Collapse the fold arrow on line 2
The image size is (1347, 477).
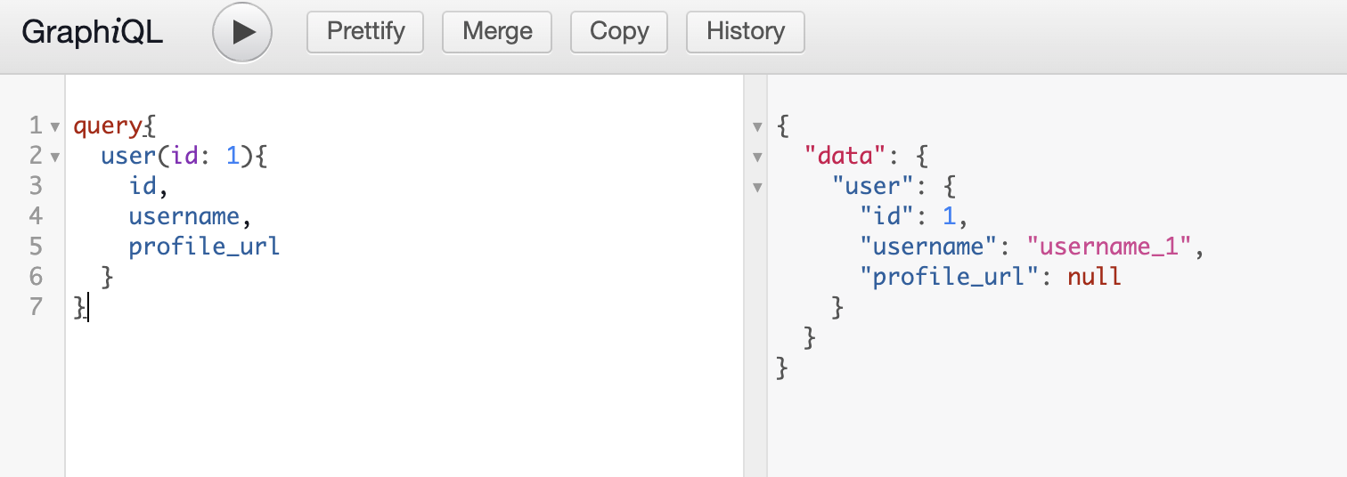click(x=55, y=158)
